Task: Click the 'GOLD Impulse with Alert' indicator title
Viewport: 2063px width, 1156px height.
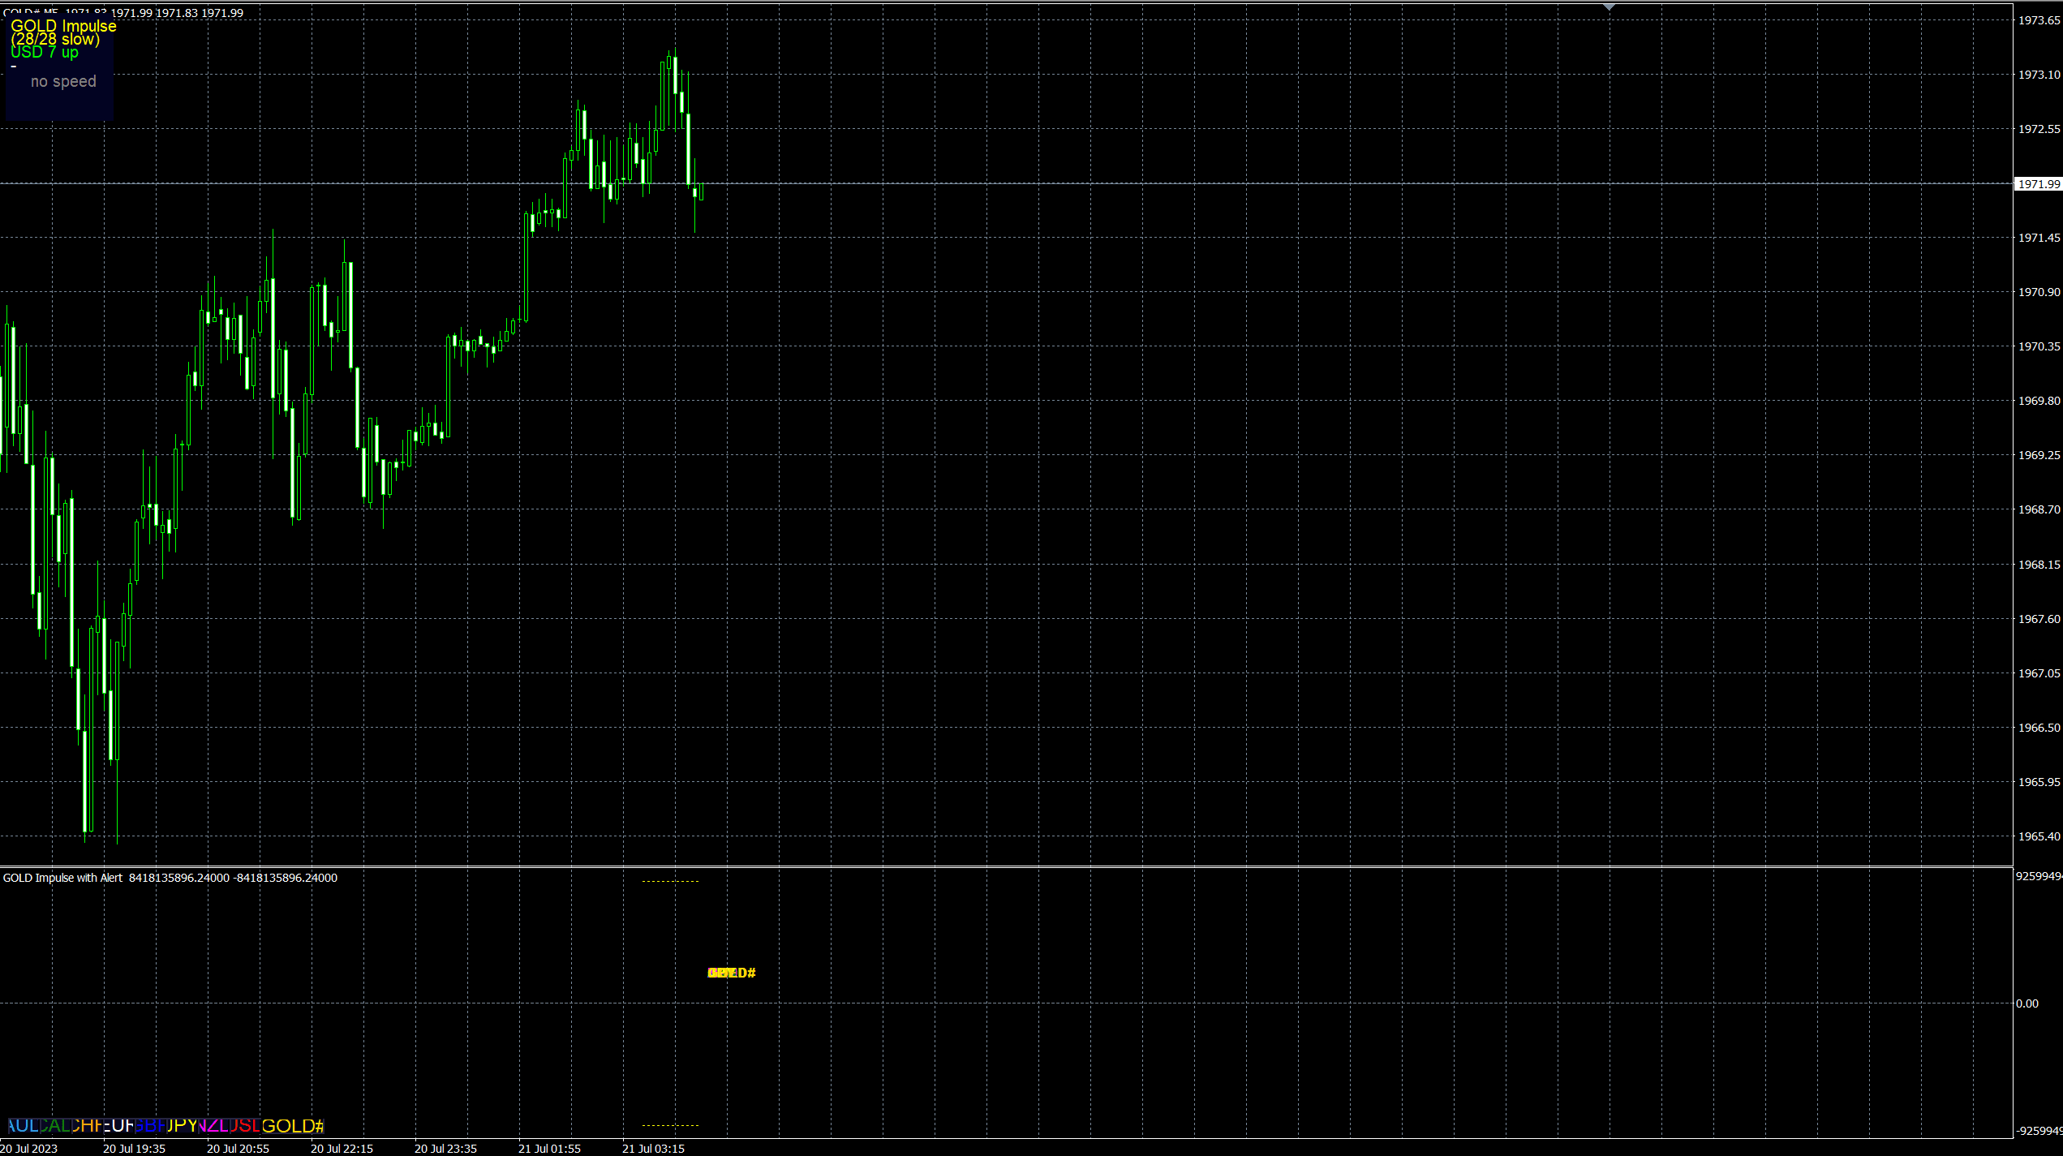Action: [63, 878]
